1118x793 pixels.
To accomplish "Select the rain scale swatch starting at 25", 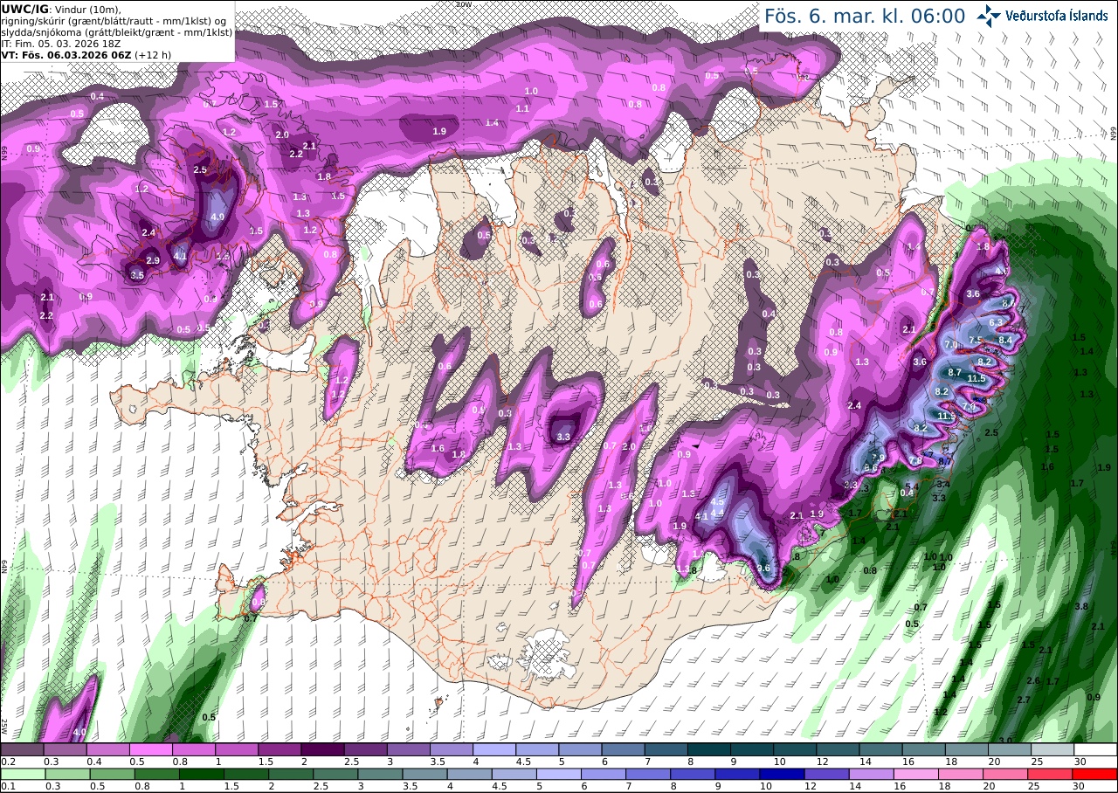I will [x=1052, y=774].
